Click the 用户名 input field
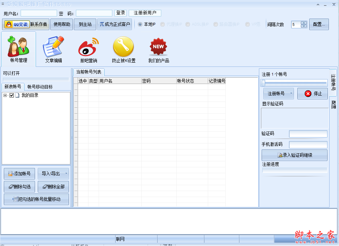Viewport: 339px width, 246px height. pyautogui.click(x=39, y=13)
